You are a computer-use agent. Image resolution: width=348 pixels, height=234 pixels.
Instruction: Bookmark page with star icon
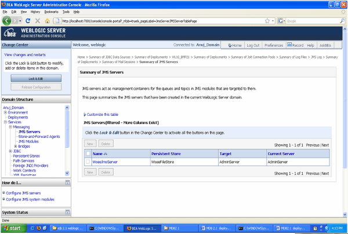(267, 21)
